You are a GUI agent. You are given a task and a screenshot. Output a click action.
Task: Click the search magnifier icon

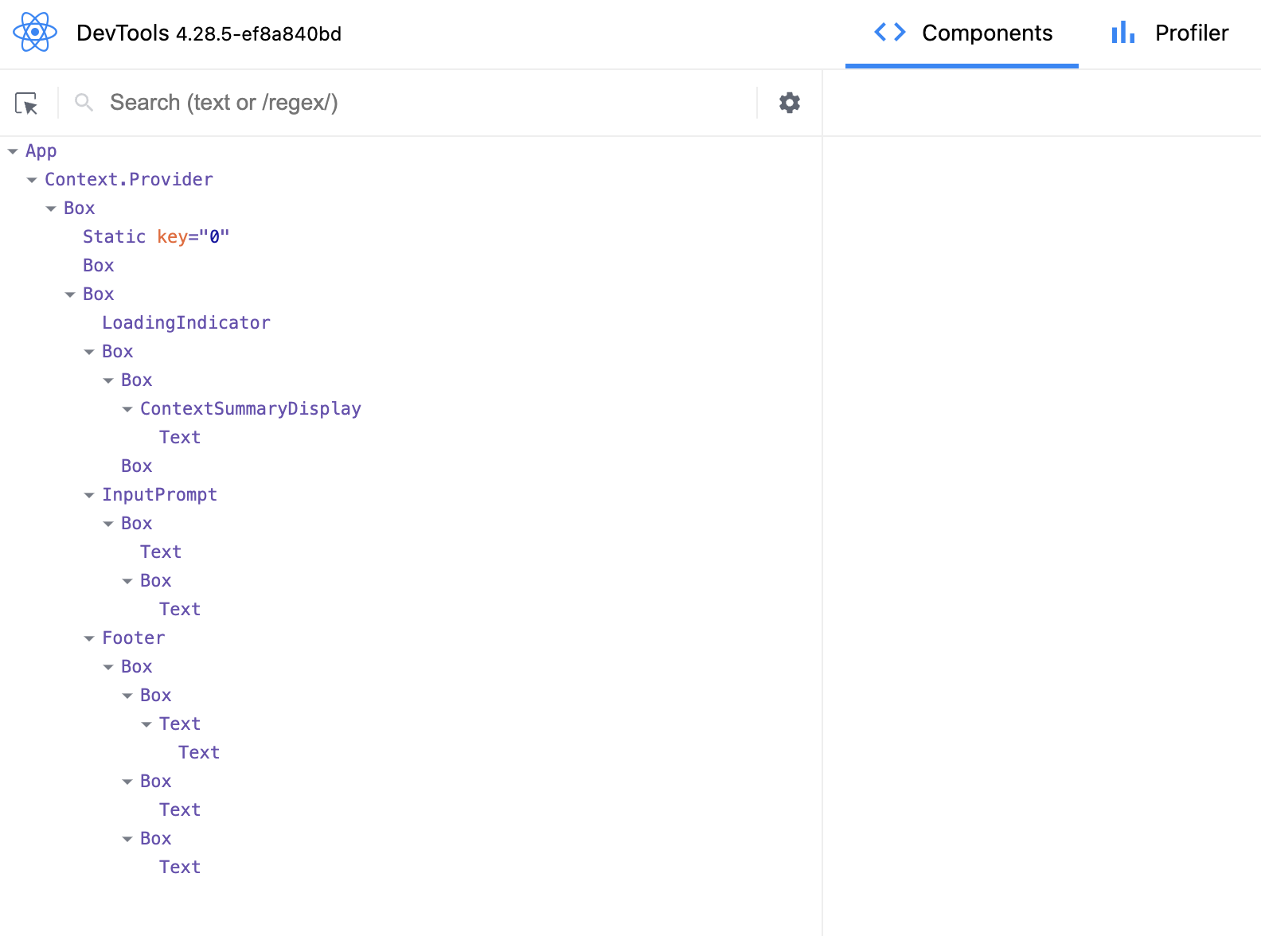point(84,103)
